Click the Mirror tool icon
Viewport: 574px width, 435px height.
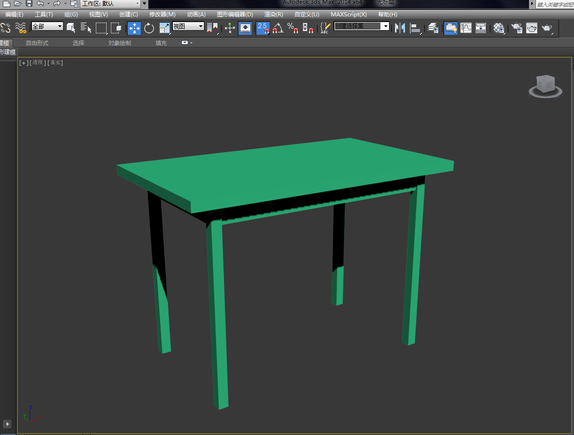[400, 28]
